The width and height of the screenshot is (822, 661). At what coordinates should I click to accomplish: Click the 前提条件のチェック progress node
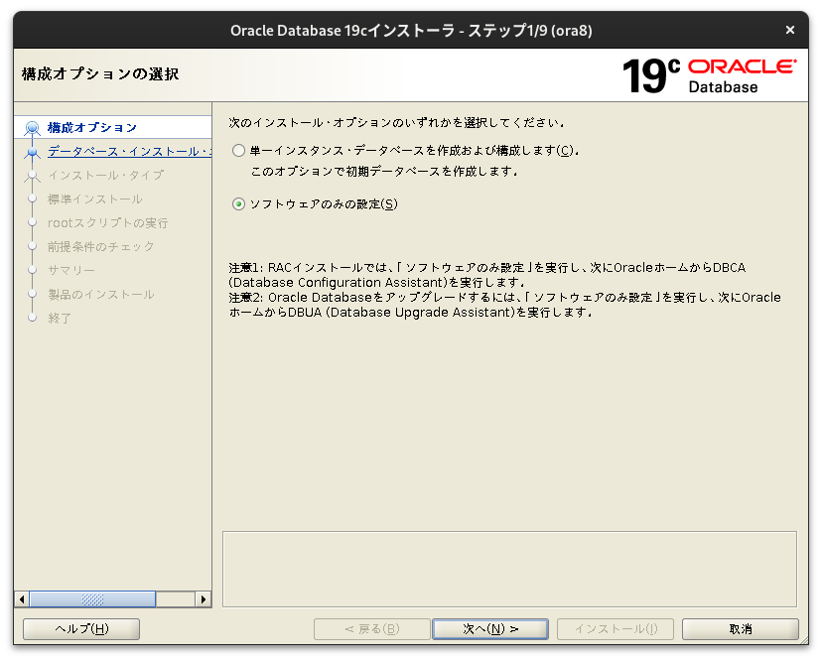[34, 246]
